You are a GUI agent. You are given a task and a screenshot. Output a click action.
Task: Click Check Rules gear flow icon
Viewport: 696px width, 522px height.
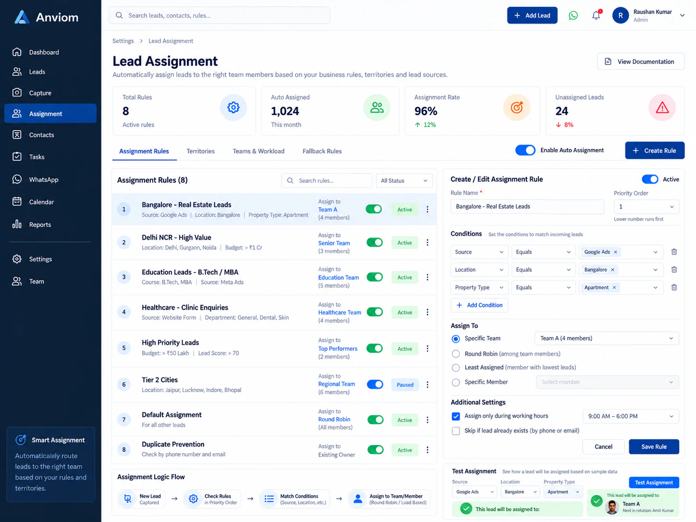click(x=193, y=499)
